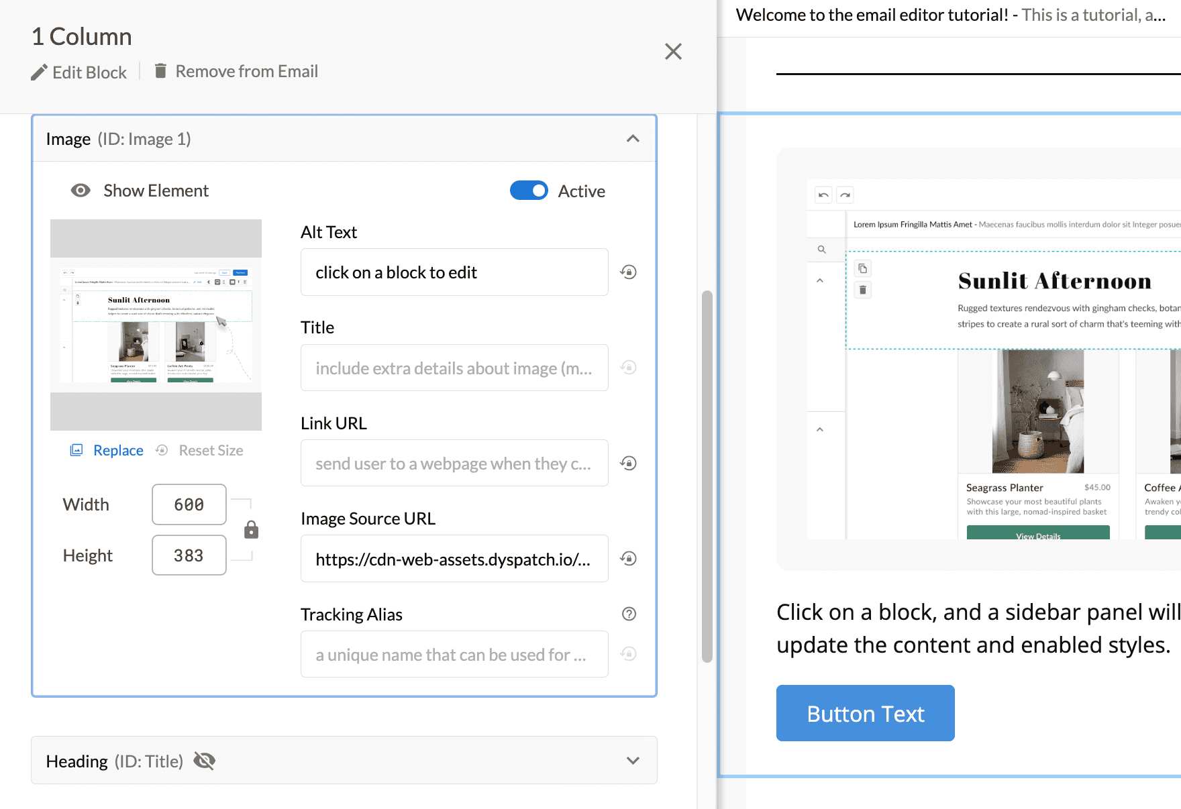1181x809 pixels.
Task: Show the hidden Heading element
Action: 205,761
